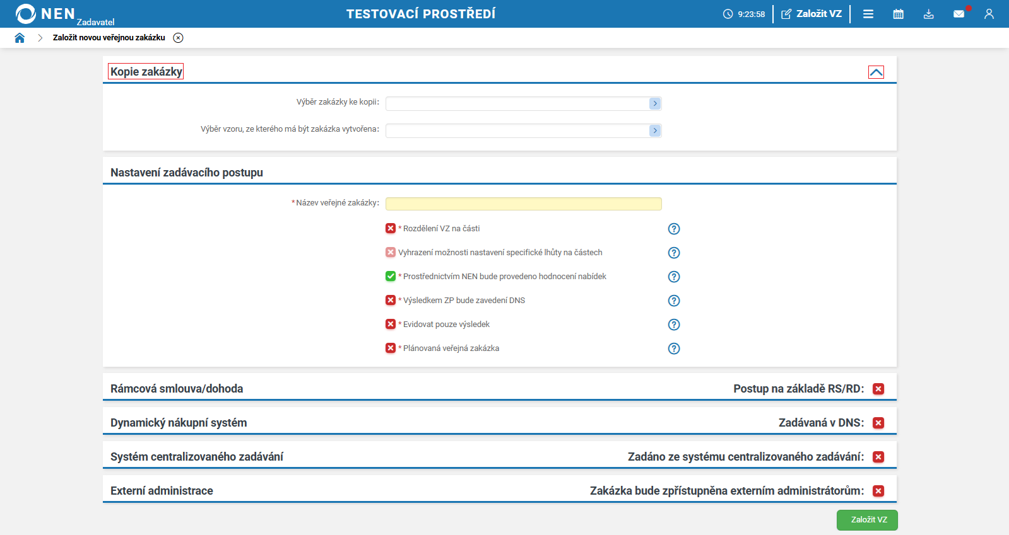Close the 'Založit novou veřejnou zakázku' breadcrumb tab
This screenshot has height=535, width=1009.
[179, 38]
